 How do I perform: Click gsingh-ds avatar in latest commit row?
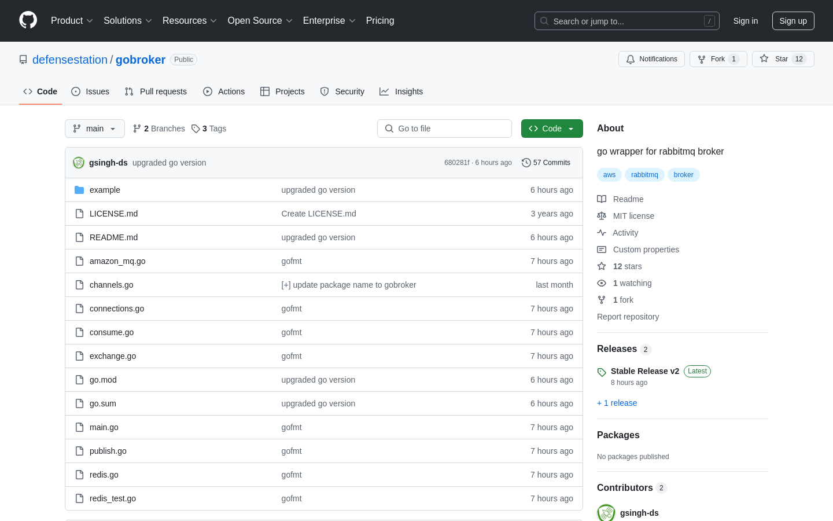click(79, 163)
